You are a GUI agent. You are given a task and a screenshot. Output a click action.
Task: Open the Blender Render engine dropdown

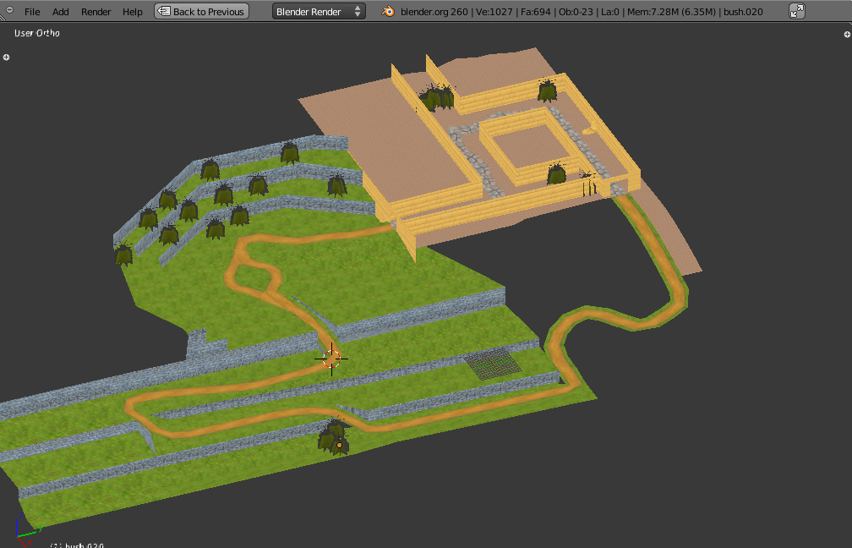(319, 12)
